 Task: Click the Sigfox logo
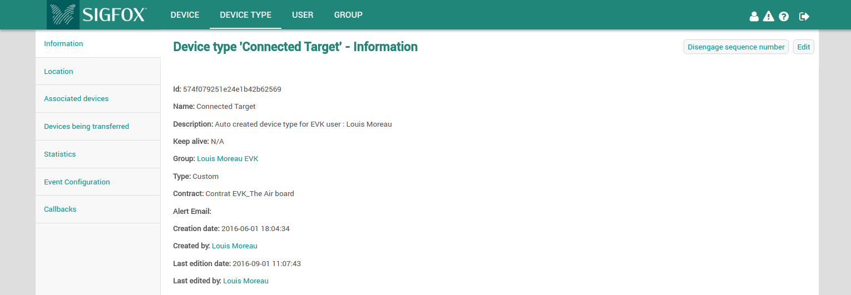pos(97,14)
